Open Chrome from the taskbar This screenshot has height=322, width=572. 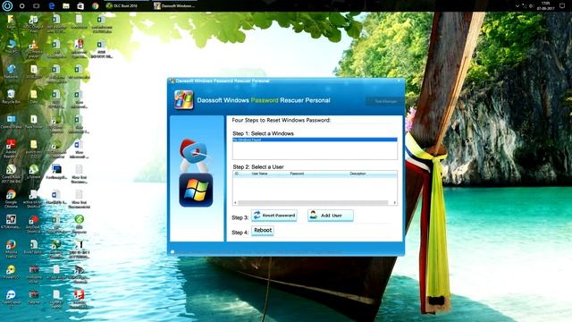coord(96,6)
